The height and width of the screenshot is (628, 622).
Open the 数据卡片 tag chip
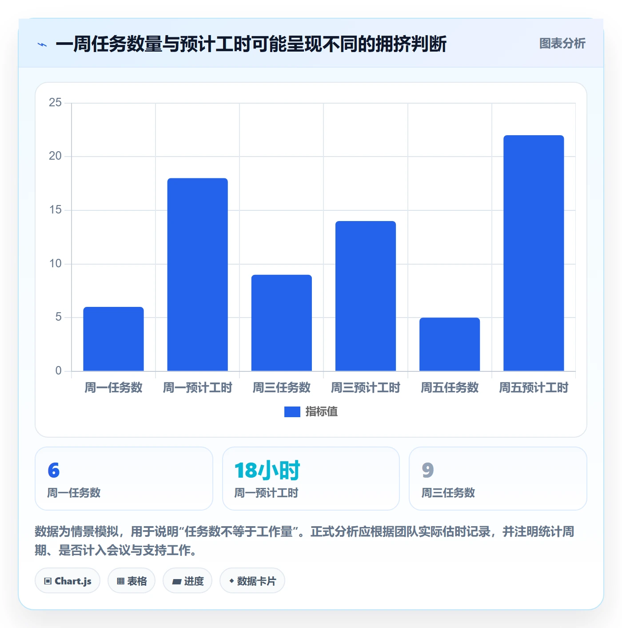click(x=252, y=580)
